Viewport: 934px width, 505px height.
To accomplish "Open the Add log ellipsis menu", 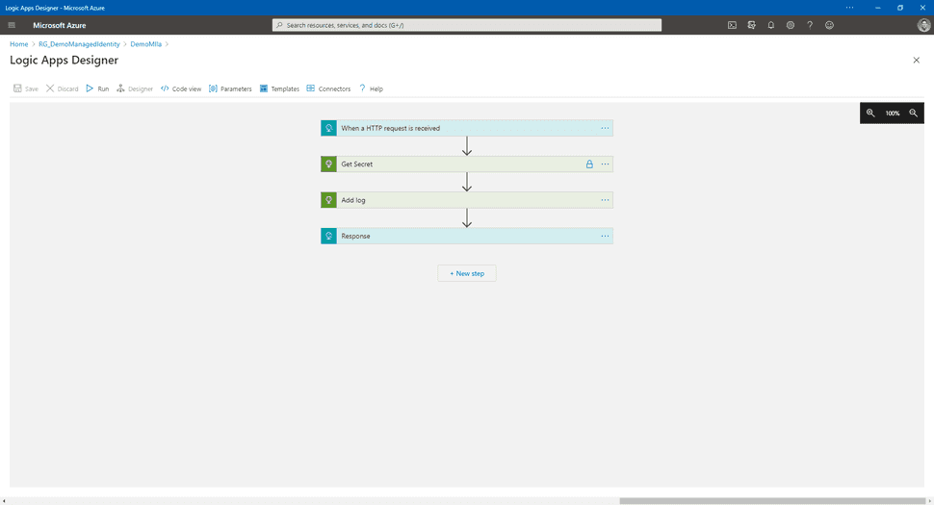I will [605, 200].
